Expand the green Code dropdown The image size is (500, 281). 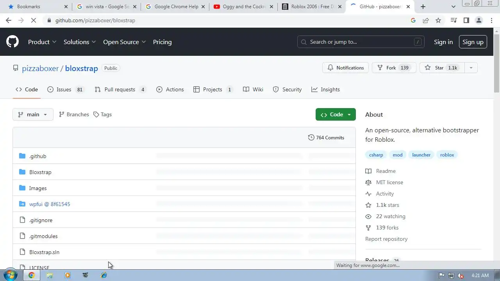pos(336,114)
